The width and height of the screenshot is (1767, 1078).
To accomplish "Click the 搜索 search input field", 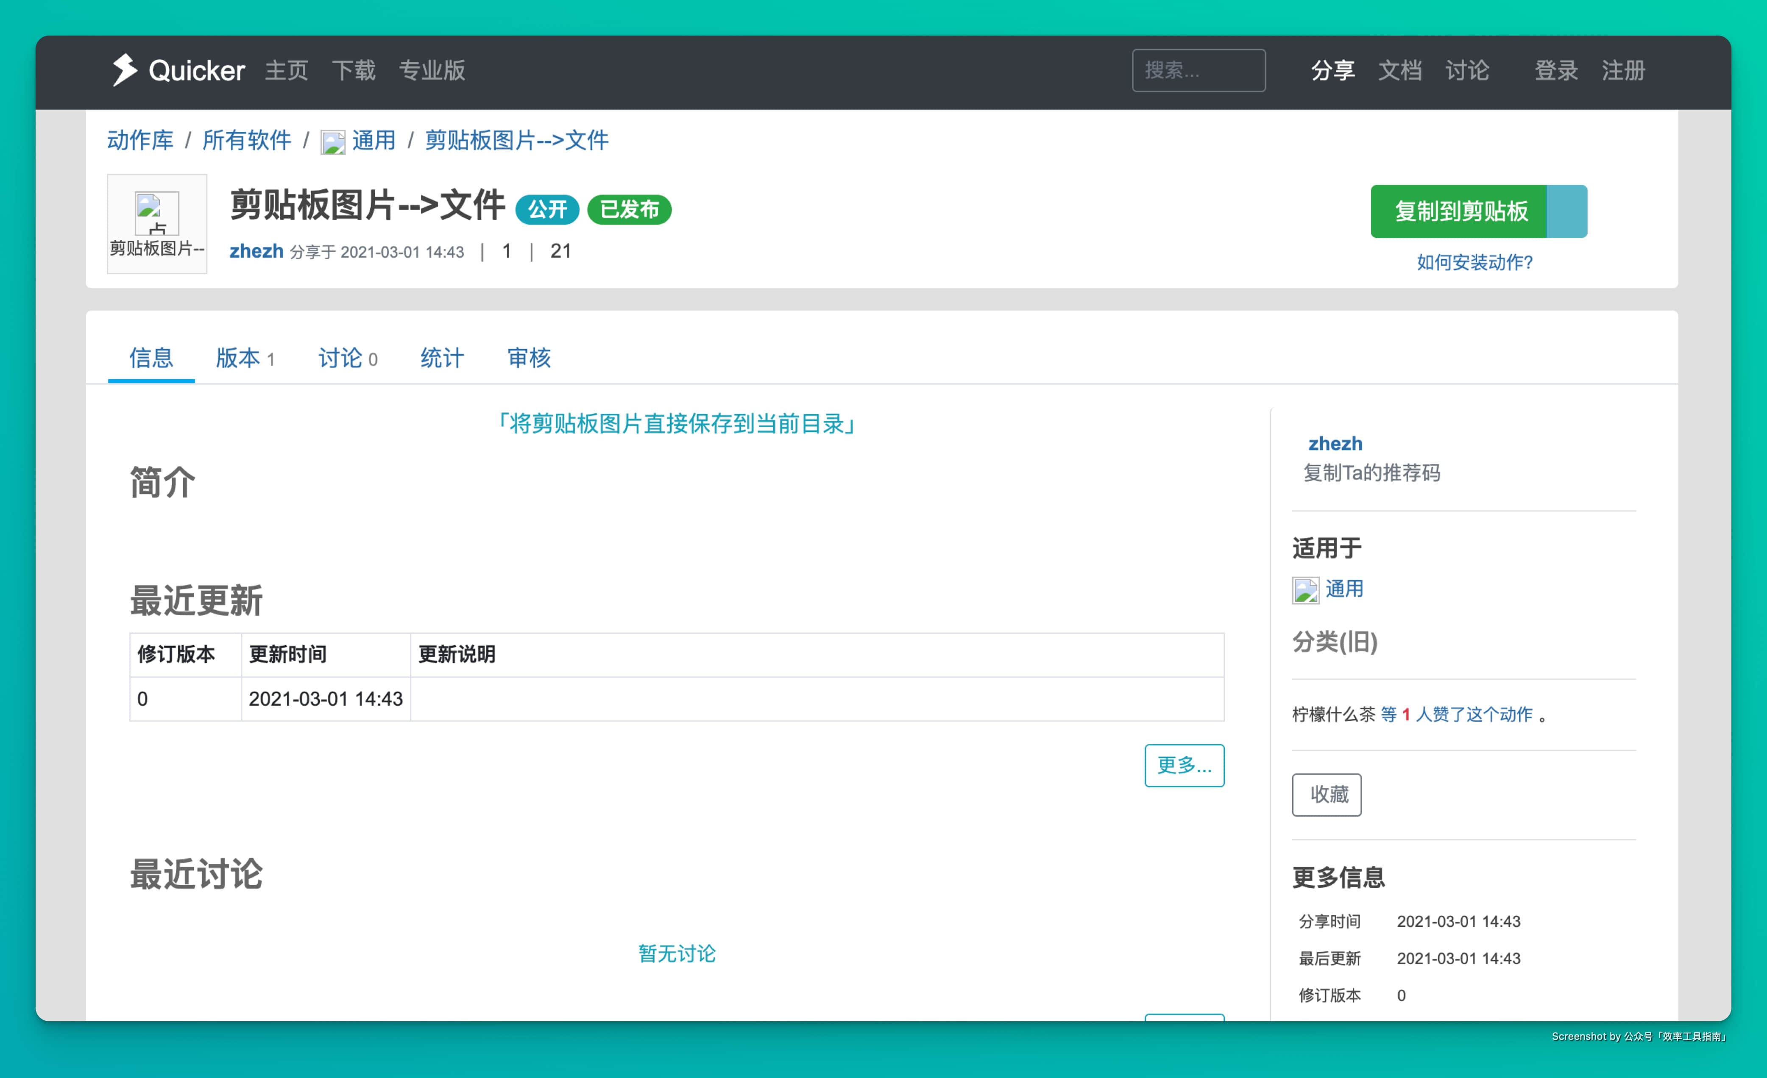I will 1198,70.
